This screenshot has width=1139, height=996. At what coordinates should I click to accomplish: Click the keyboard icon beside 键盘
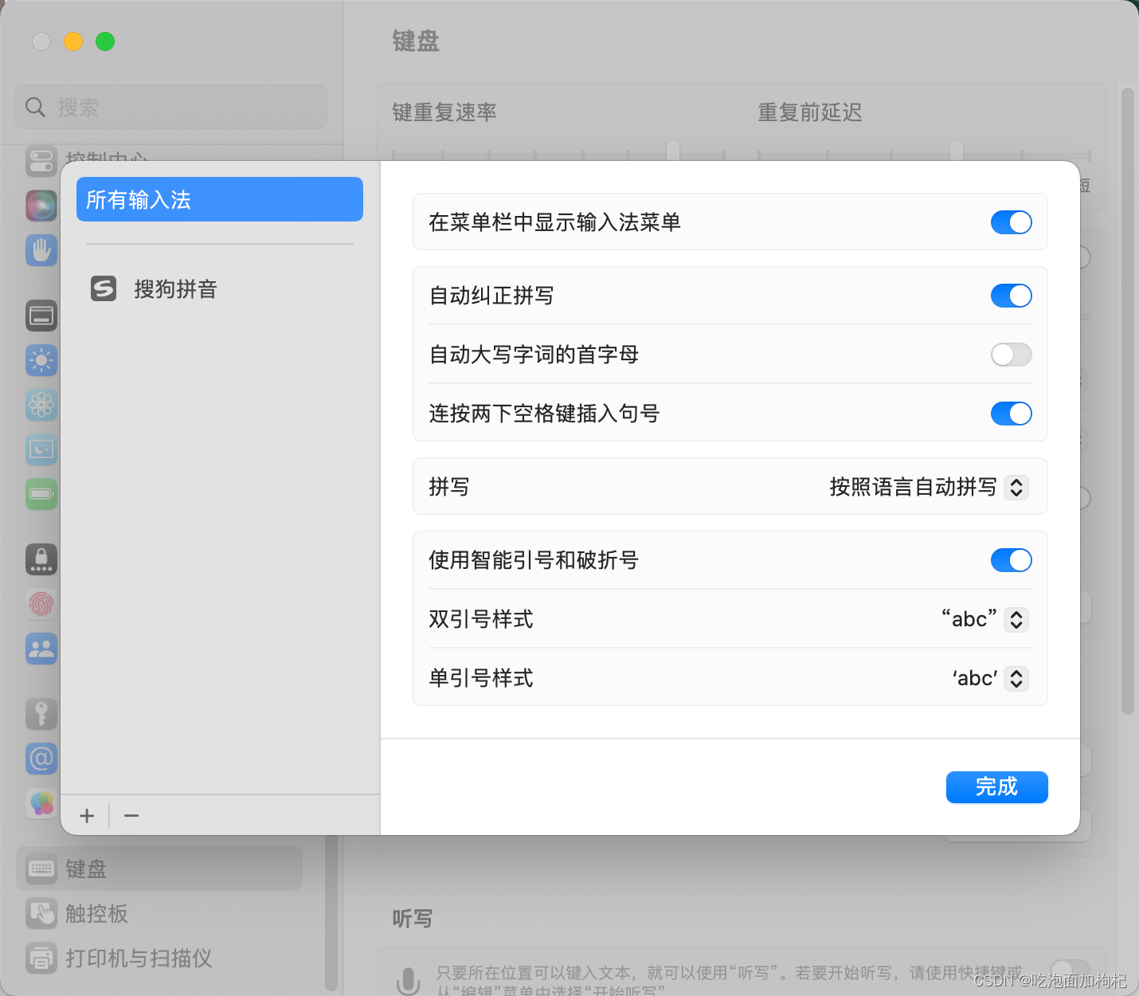(41, 869)
